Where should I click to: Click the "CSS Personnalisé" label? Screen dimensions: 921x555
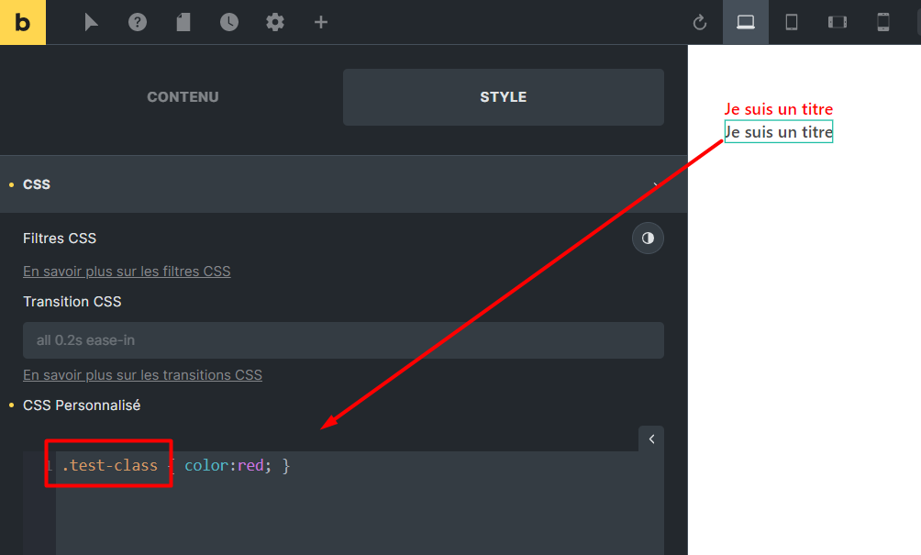pos(82,405)
